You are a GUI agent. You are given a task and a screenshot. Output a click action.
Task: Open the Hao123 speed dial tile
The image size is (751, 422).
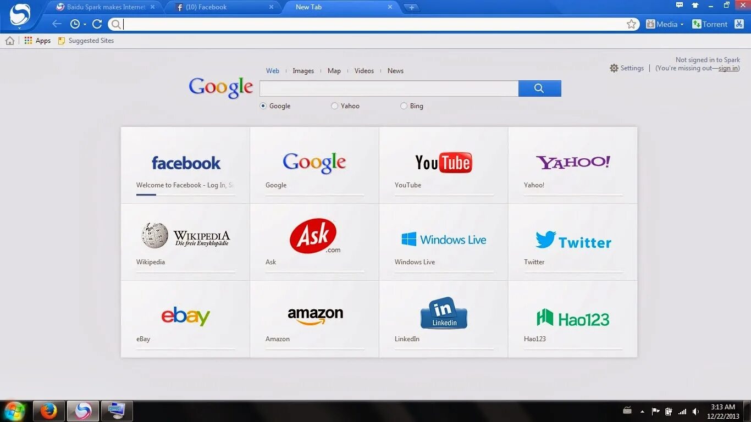pyautogui.click(x=573, y=319)
